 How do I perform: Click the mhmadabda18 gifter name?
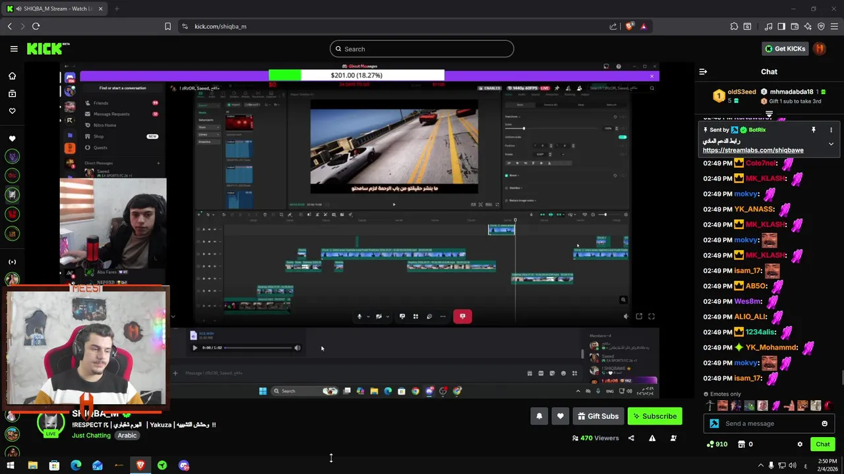792,92
